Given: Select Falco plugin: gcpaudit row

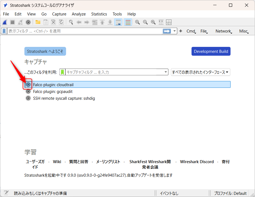Looking at the screenshot, I should pyautogui.click(x=127, y=91).
